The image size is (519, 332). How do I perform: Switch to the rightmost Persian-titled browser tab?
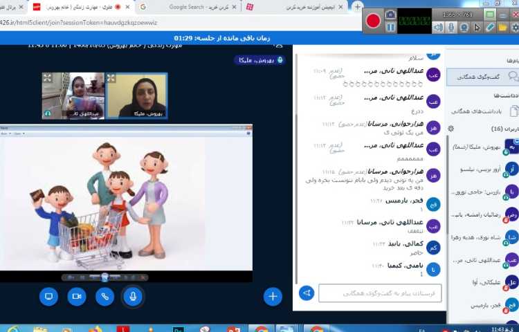click(295, 7)
